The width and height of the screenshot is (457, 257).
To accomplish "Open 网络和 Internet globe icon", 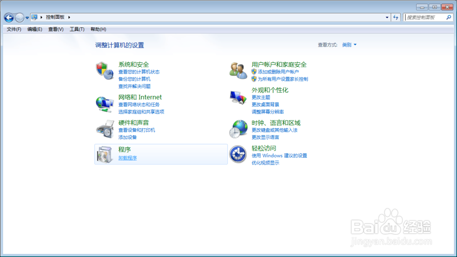I will click(x=105, y=105).
